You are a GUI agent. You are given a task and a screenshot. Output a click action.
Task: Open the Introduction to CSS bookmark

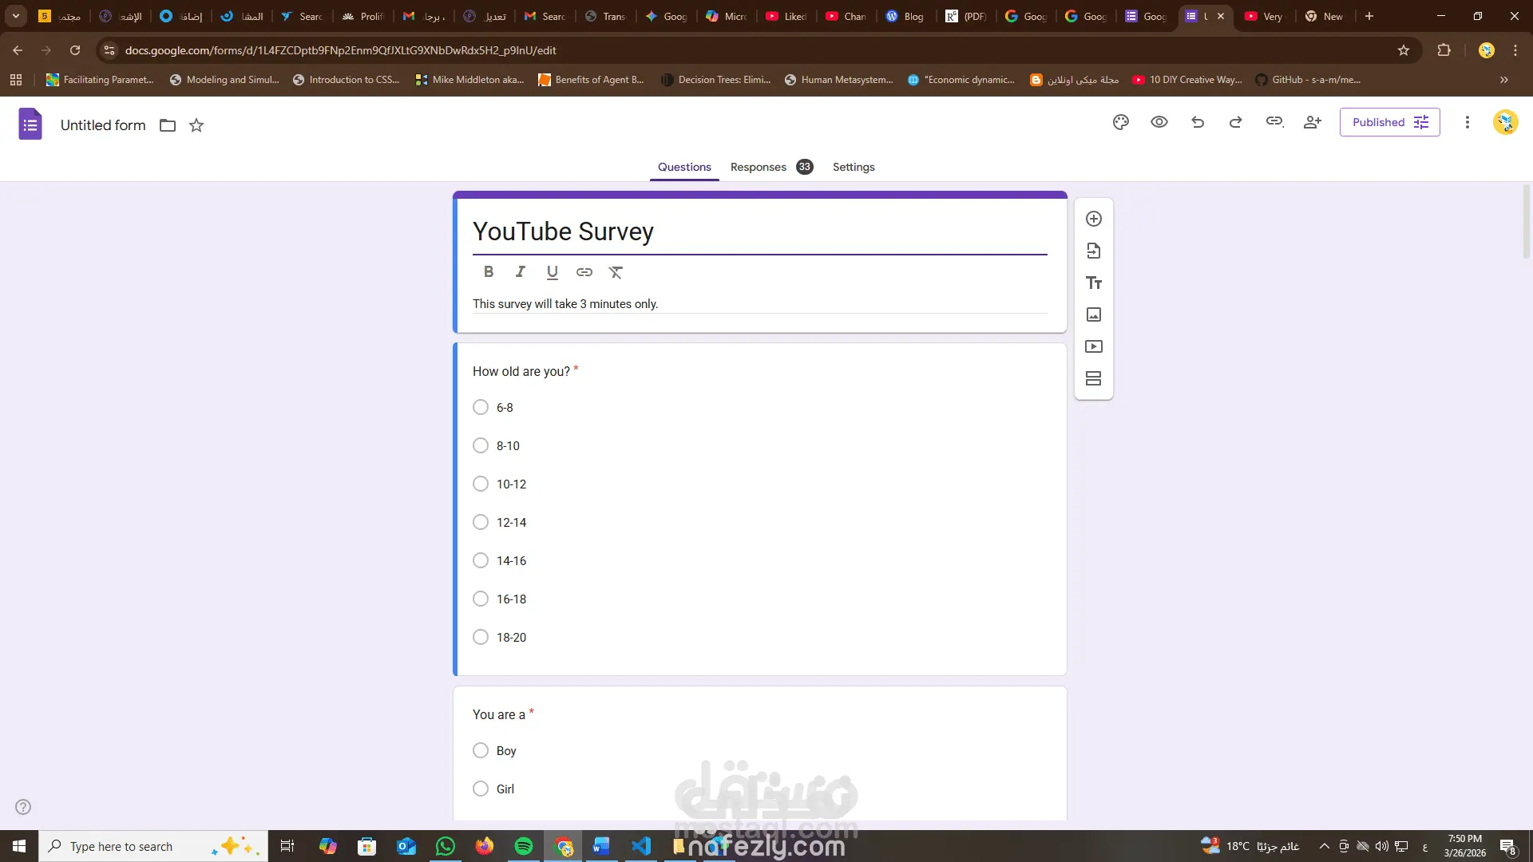click(x=347, y=80)
